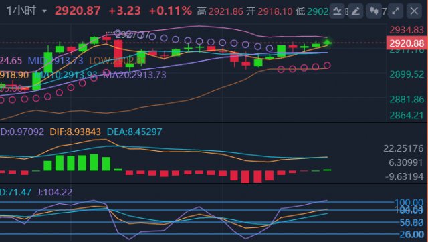Open the 1小时 timeframe dropdown arrow
This screenshot has height=242, width=428.
(44, 11)
